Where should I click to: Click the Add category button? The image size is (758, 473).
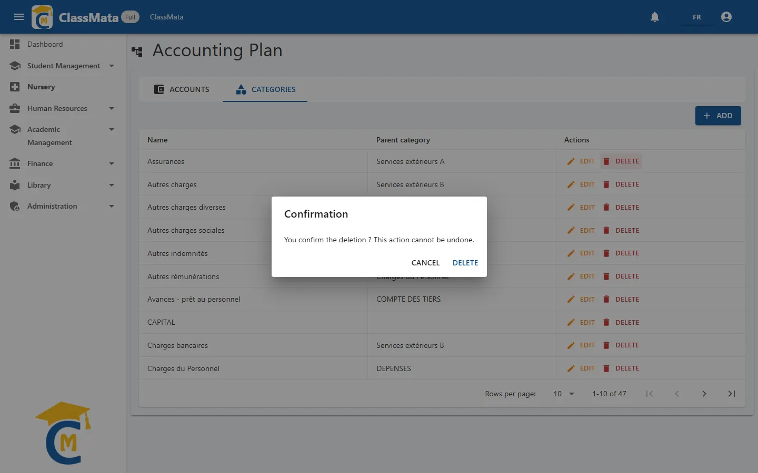(718, 116)
